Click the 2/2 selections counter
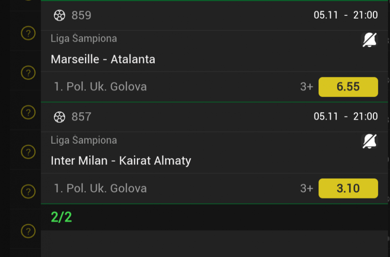 pos(61,217)
